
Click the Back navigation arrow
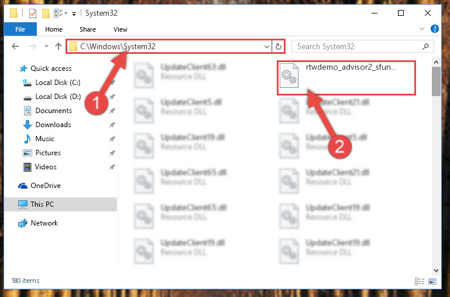coord(15,46)
